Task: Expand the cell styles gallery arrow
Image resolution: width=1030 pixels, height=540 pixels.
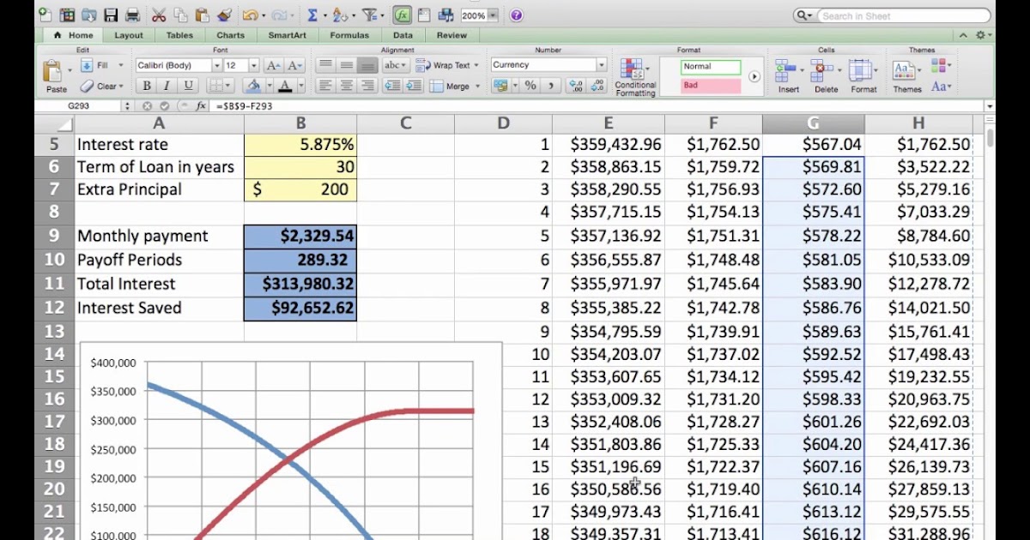Action: pyautogui.click(x=754, y=76)
